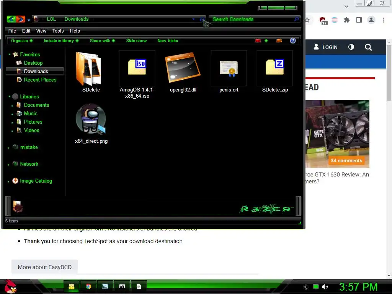Open the Edit menu
The image size is (392, 294).
point(26,31)
